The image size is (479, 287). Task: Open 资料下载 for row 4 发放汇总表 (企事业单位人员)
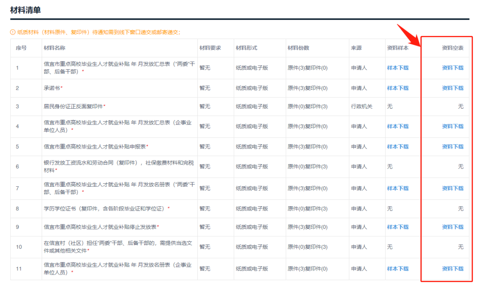(x=453, y=126)
